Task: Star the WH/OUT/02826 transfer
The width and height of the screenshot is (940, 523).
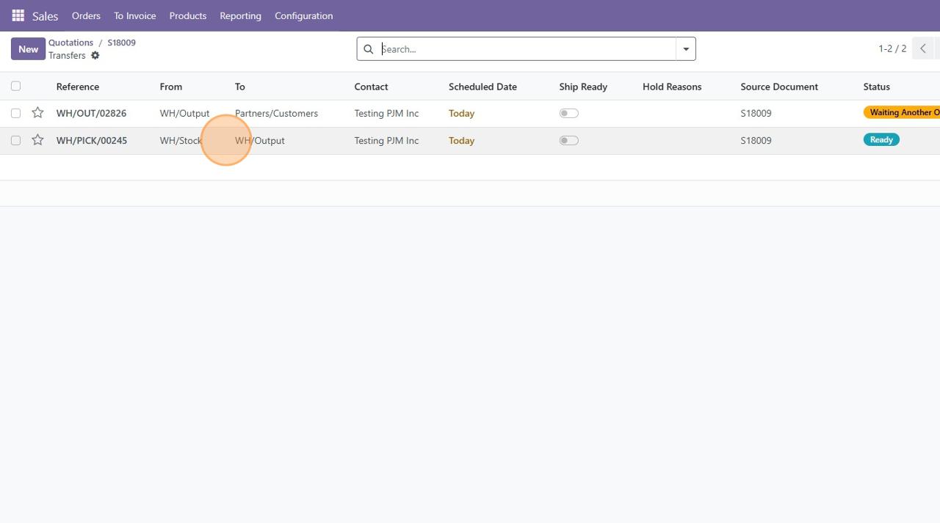Action: coord(37,113)
